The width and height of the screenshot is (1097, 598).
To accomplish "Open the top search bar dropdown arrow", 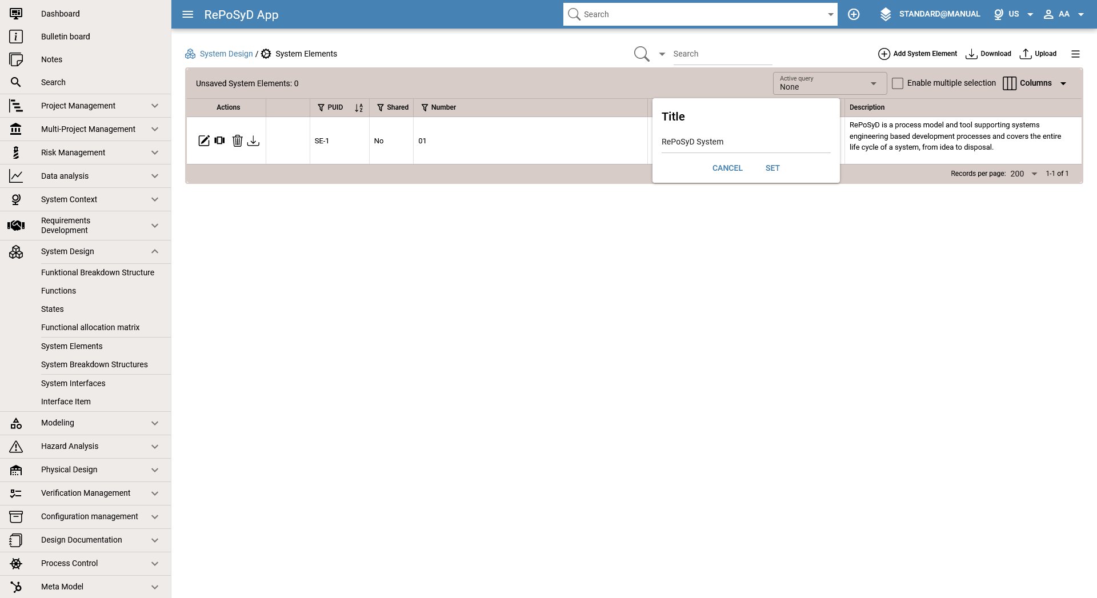I will [831, 15].
